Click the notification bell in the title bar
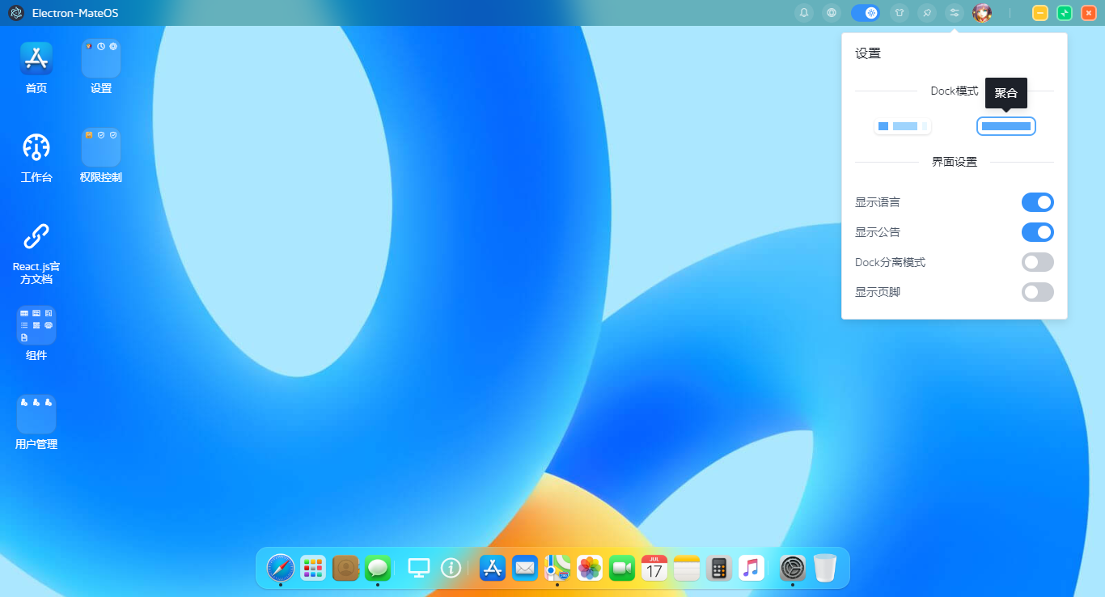 pos(804,13)
